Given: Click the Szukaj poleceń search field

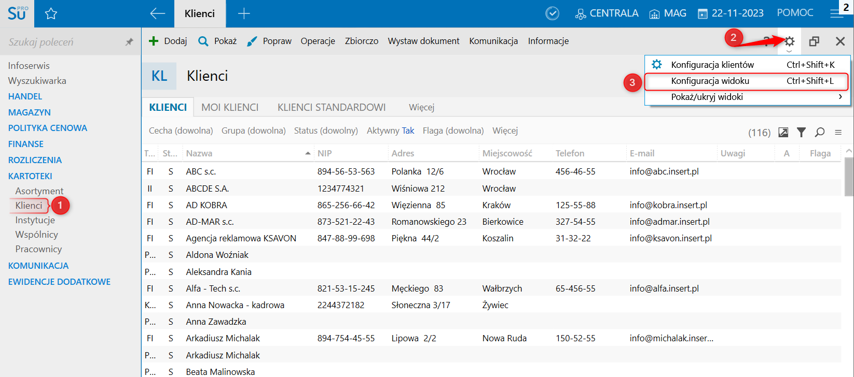Looking at the screenshot, I should [x=62, y=42].
